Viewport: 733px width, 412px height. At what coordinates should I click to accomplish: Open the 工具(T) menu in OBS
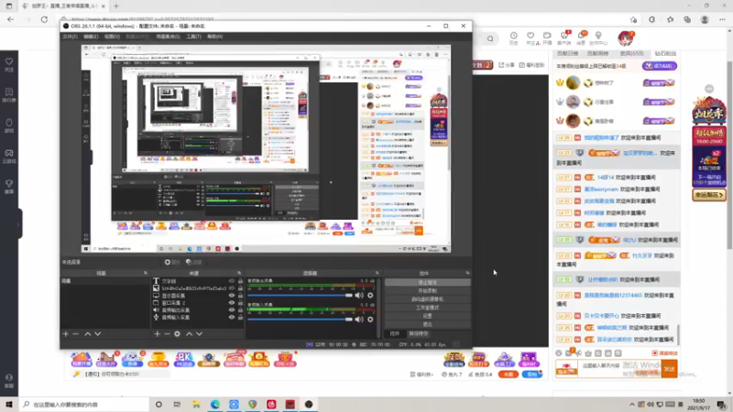pyautogui.click(x=193, y=37)
